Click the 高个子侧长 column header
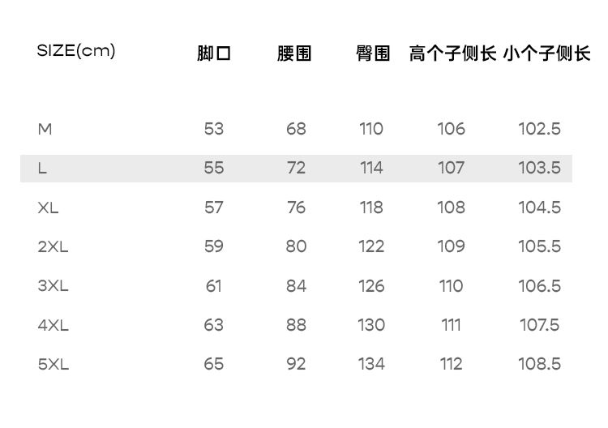The image size is (608, 428). pyautogui.click(x=452, y=53)
